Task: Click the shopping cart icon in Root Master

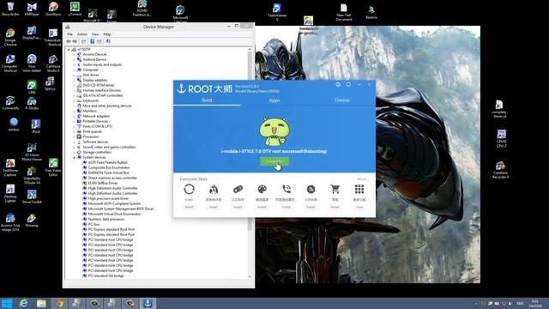Action: (335, 190)
